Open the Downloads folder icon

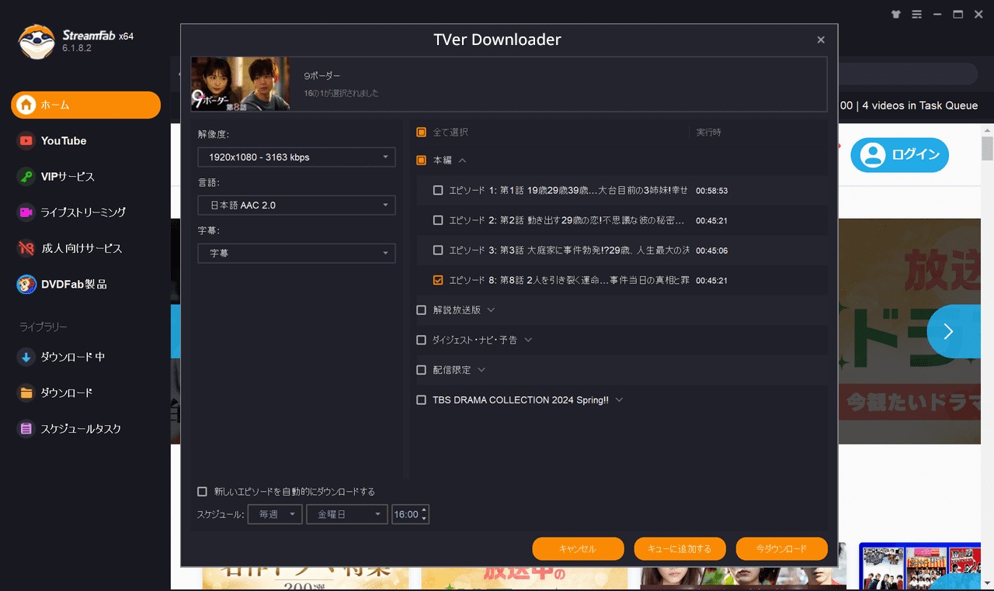tap(26, 393)
